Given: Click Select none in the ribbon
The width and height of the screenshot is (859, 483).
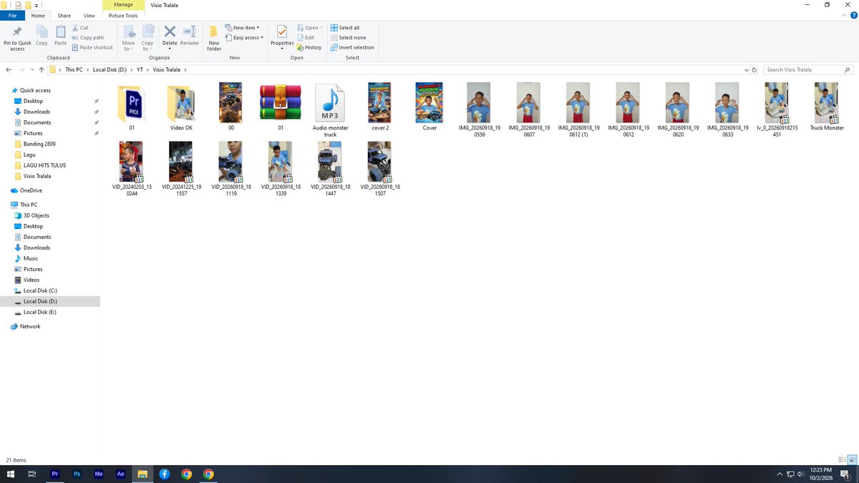Looking at the screenshot, I should tap(348, 38).
